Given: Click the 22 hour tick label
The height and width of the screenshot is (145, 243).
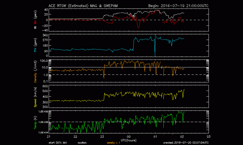Looking at the screenshot, I should [x=75, y=136].
